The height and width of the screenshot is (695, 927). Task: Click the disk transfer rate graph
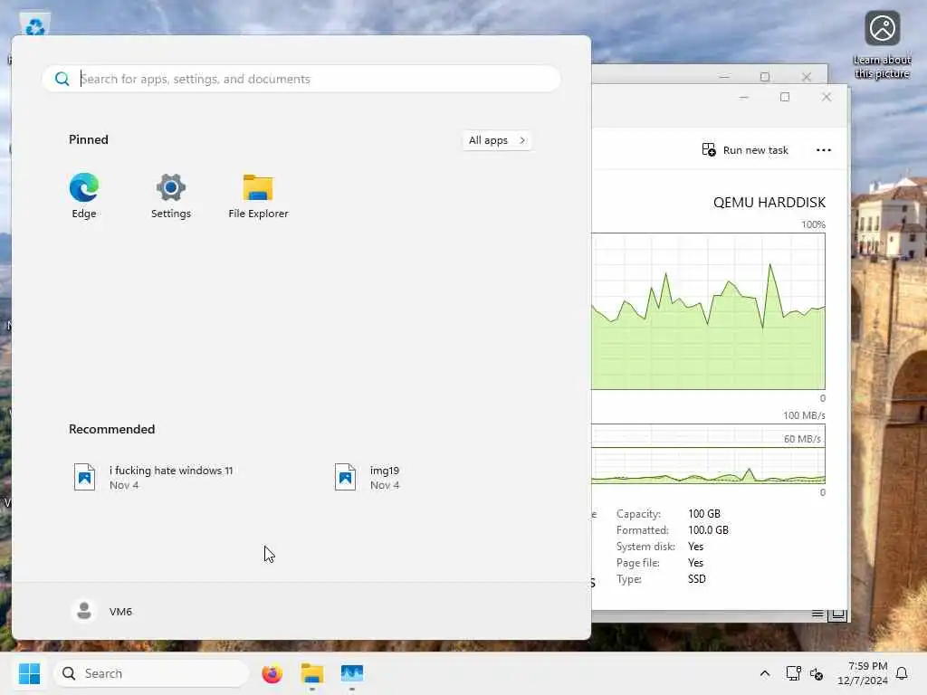click(708, 454)
